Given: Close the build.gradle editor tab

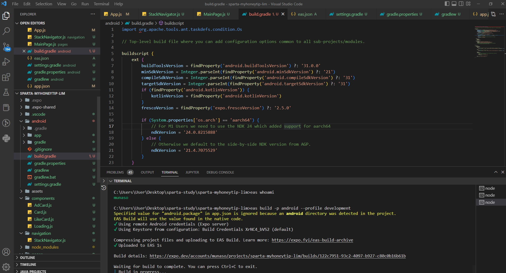Looking at the screenshot, I should 283,14.
